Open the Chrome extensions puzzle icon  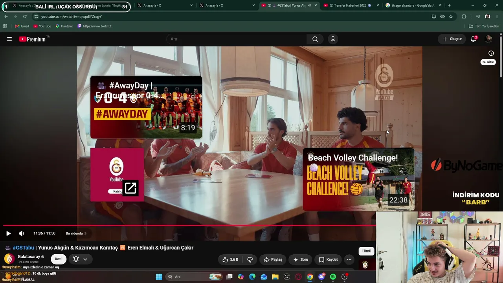point(464,17)
